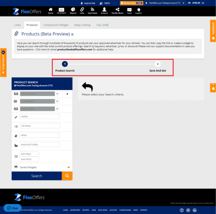
Task: Click the productfeeds@flexoffers.com email link
Action: [75, 49]
